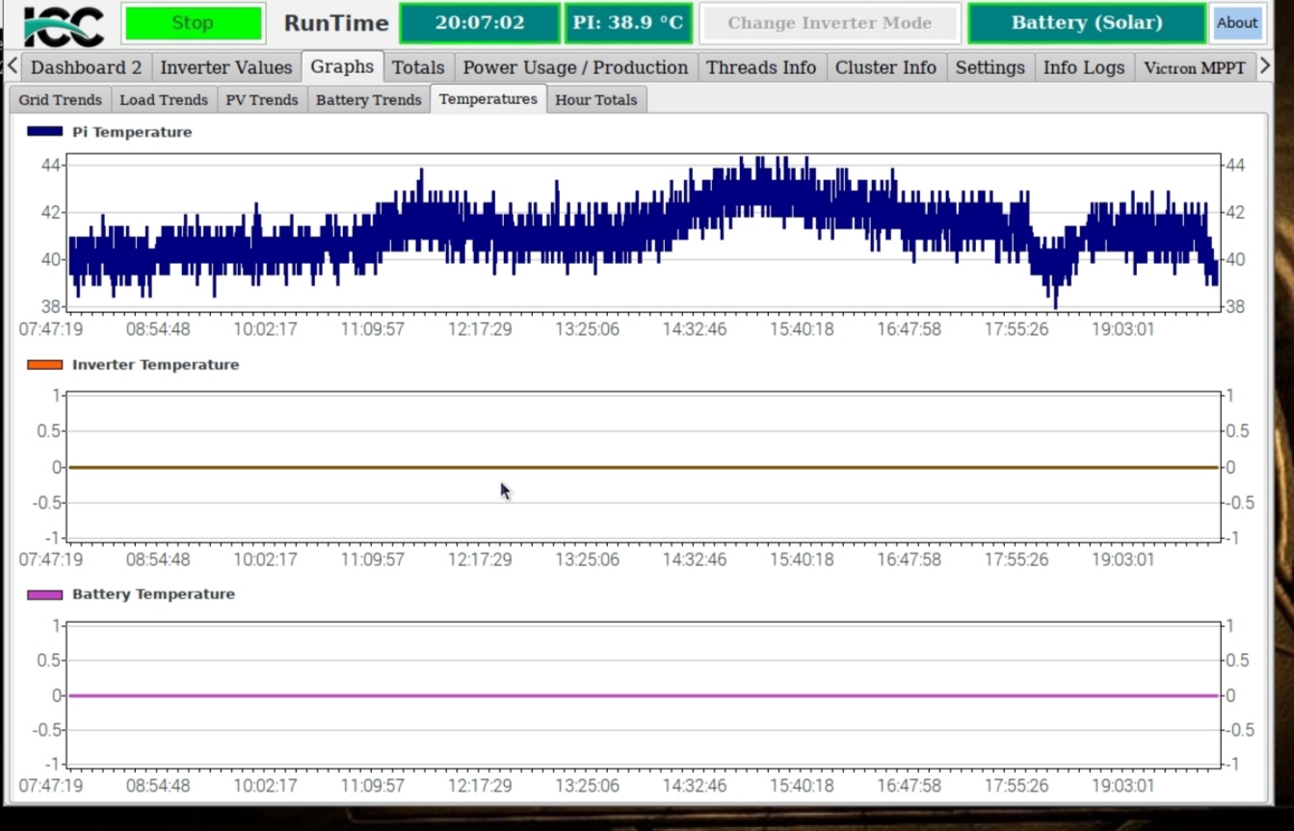1294x831 pixels.
Task: Click the flat Inverter Temperature zero line
Action: click(644, 467)
